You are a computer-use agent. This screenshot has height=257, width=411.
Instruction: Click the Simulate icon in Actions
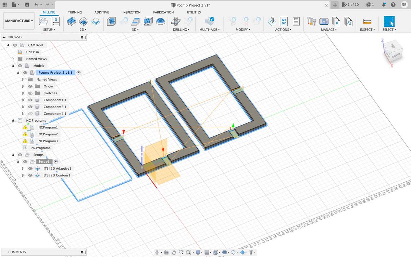point(271,21)
